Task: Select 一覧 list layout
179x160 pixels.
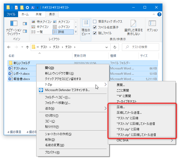Action: coord(37,32)
